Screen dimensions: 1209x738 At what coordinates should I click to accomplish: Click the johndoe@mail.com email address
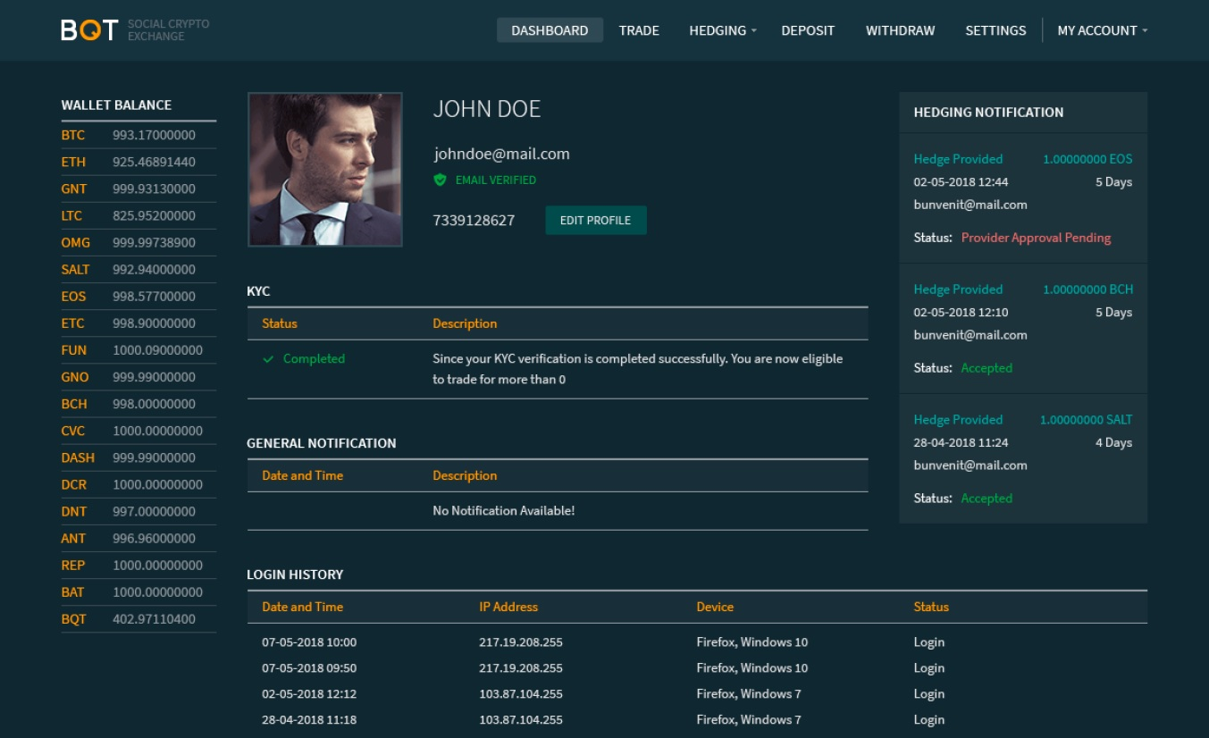502,154
